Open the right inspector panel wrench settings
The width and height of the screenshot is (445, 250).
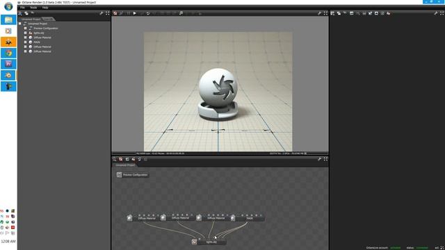point(436,13)
